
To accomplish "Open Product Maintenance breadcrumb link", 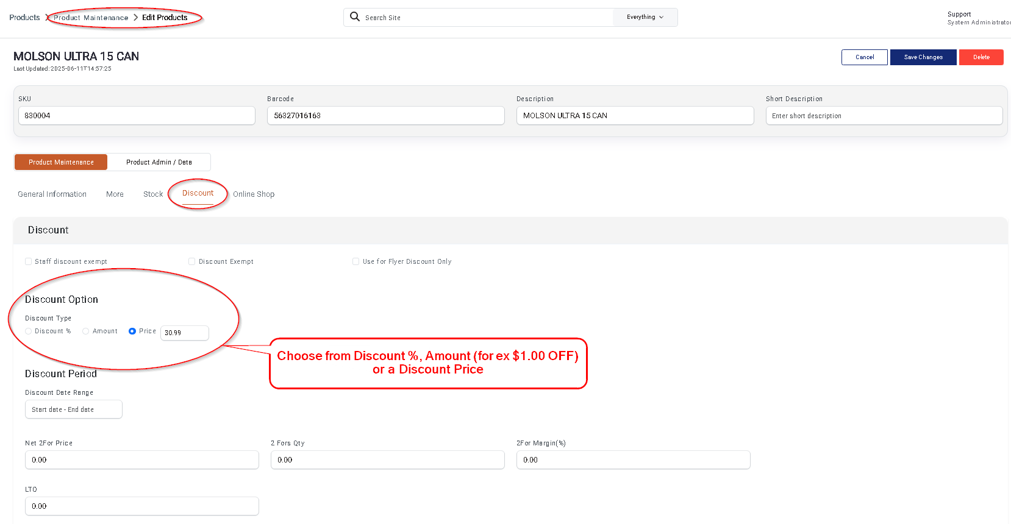I will click(x=91, y=18).
